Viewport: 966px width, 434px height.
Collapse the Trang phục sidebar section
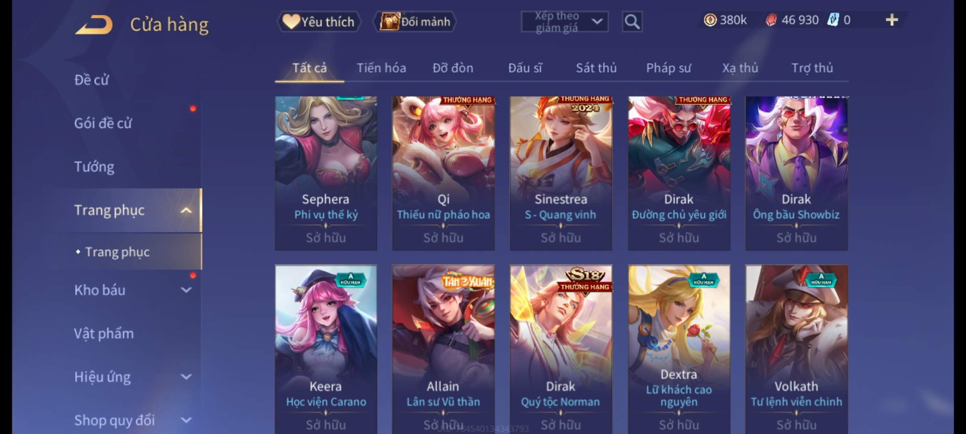pyautogui.click(x=186, y=210)
